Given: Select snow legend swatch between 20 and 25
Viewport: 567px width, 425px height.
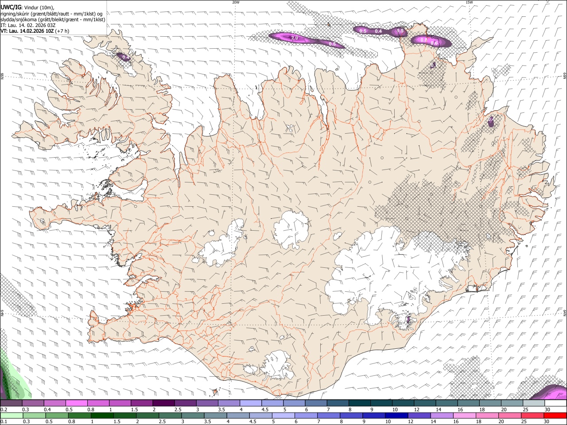Looking at the screenshot, I should (512, 403).
